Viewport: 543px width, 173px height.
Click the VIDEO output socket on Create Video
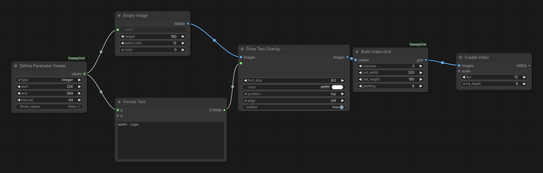(x=529, y=66)
